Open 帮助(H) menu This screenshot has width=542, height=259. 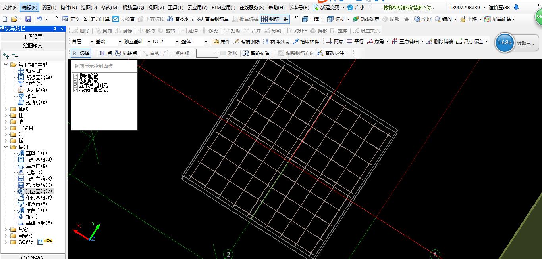[x=276, y=8]
